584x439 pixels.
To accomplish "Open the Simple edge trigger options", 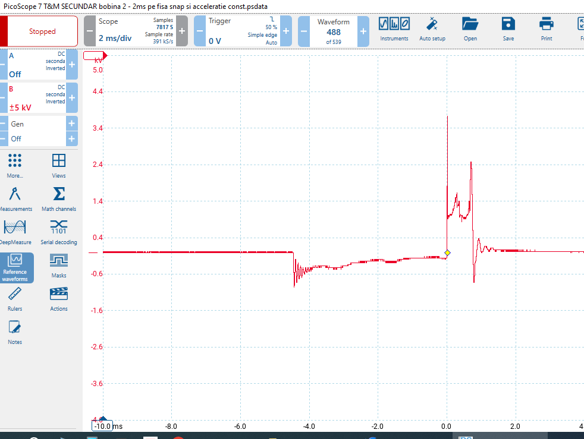I will (262, 33).
